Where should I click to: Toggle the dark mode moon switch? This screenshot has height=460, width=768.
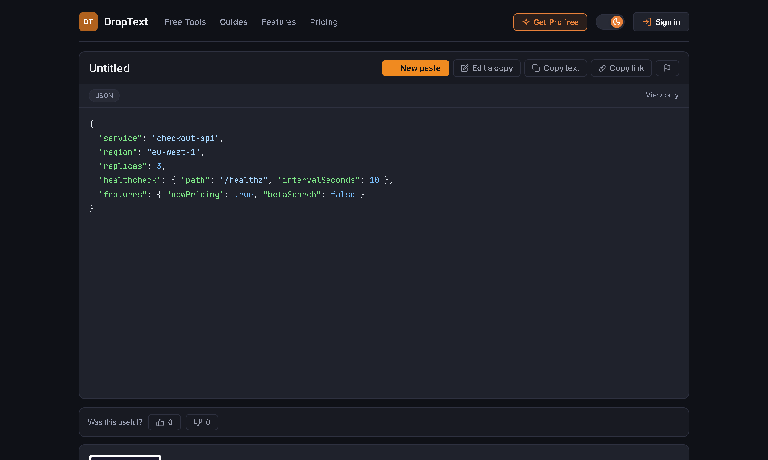click(610, 22)
